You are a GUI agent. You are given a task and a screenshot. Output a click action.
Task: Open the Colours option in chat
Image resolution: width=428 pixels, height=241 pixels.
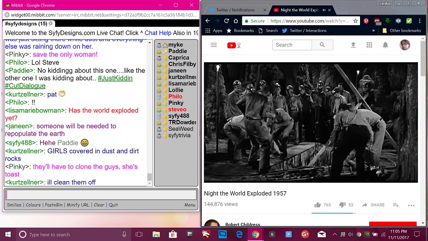click(33, 205)
